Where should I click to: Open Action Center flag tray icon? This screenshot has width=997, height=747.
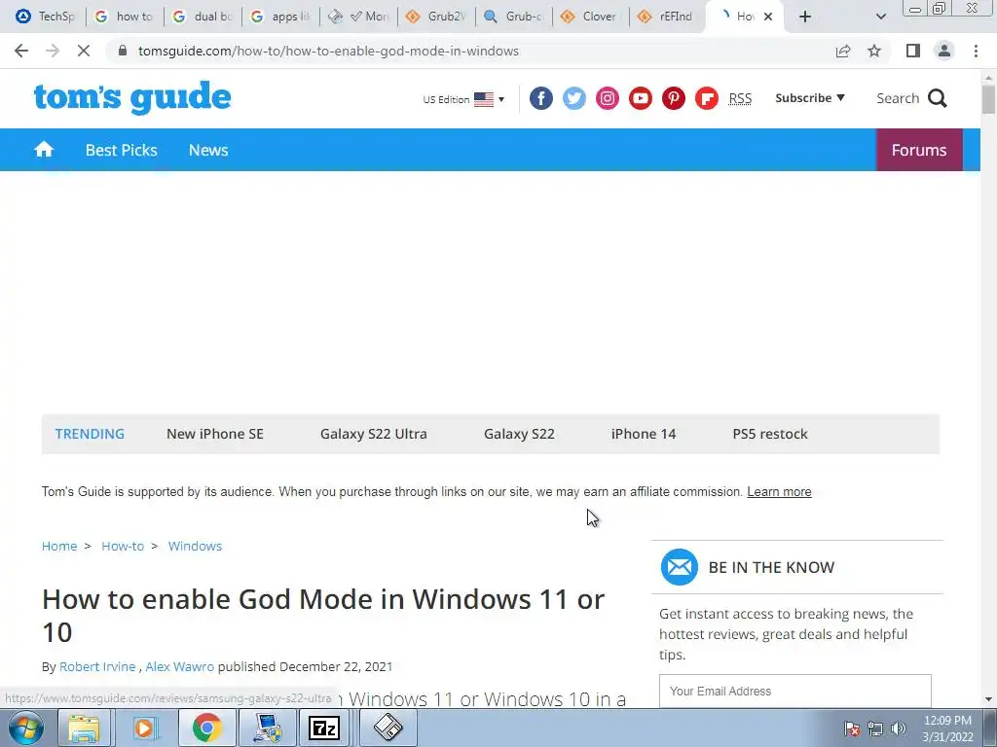pos(851,729)
